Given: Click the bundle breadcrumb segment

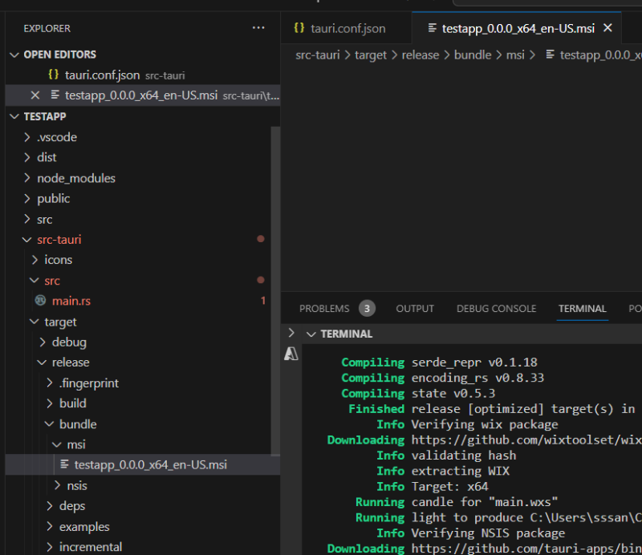Looking at the screenshot, I should coord(473,55).
